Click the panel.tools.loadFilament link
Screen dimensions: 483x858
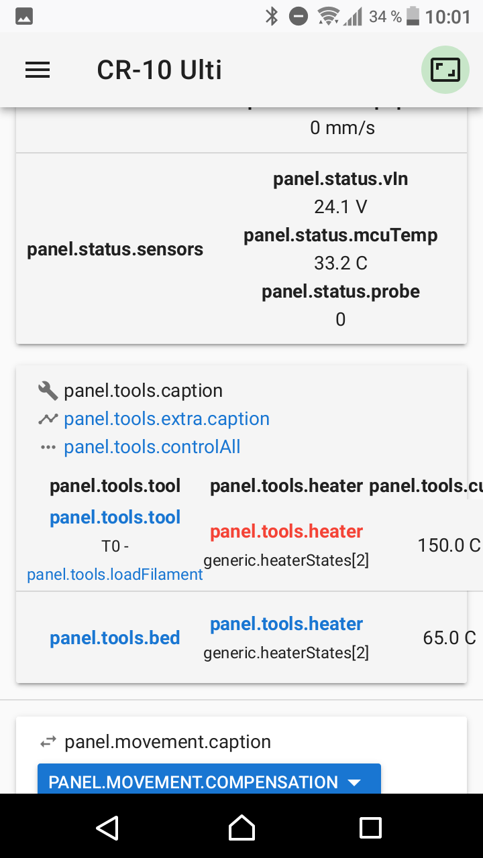coord(115,574)
